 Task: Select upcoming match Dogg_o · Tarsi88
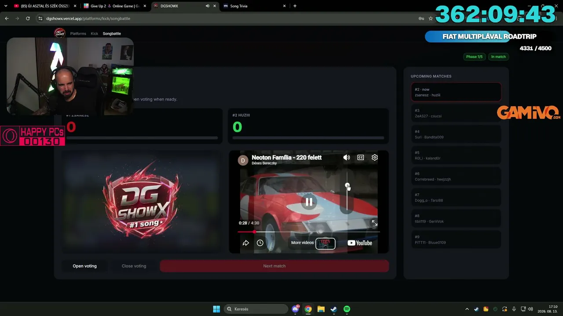pos(456,197)
